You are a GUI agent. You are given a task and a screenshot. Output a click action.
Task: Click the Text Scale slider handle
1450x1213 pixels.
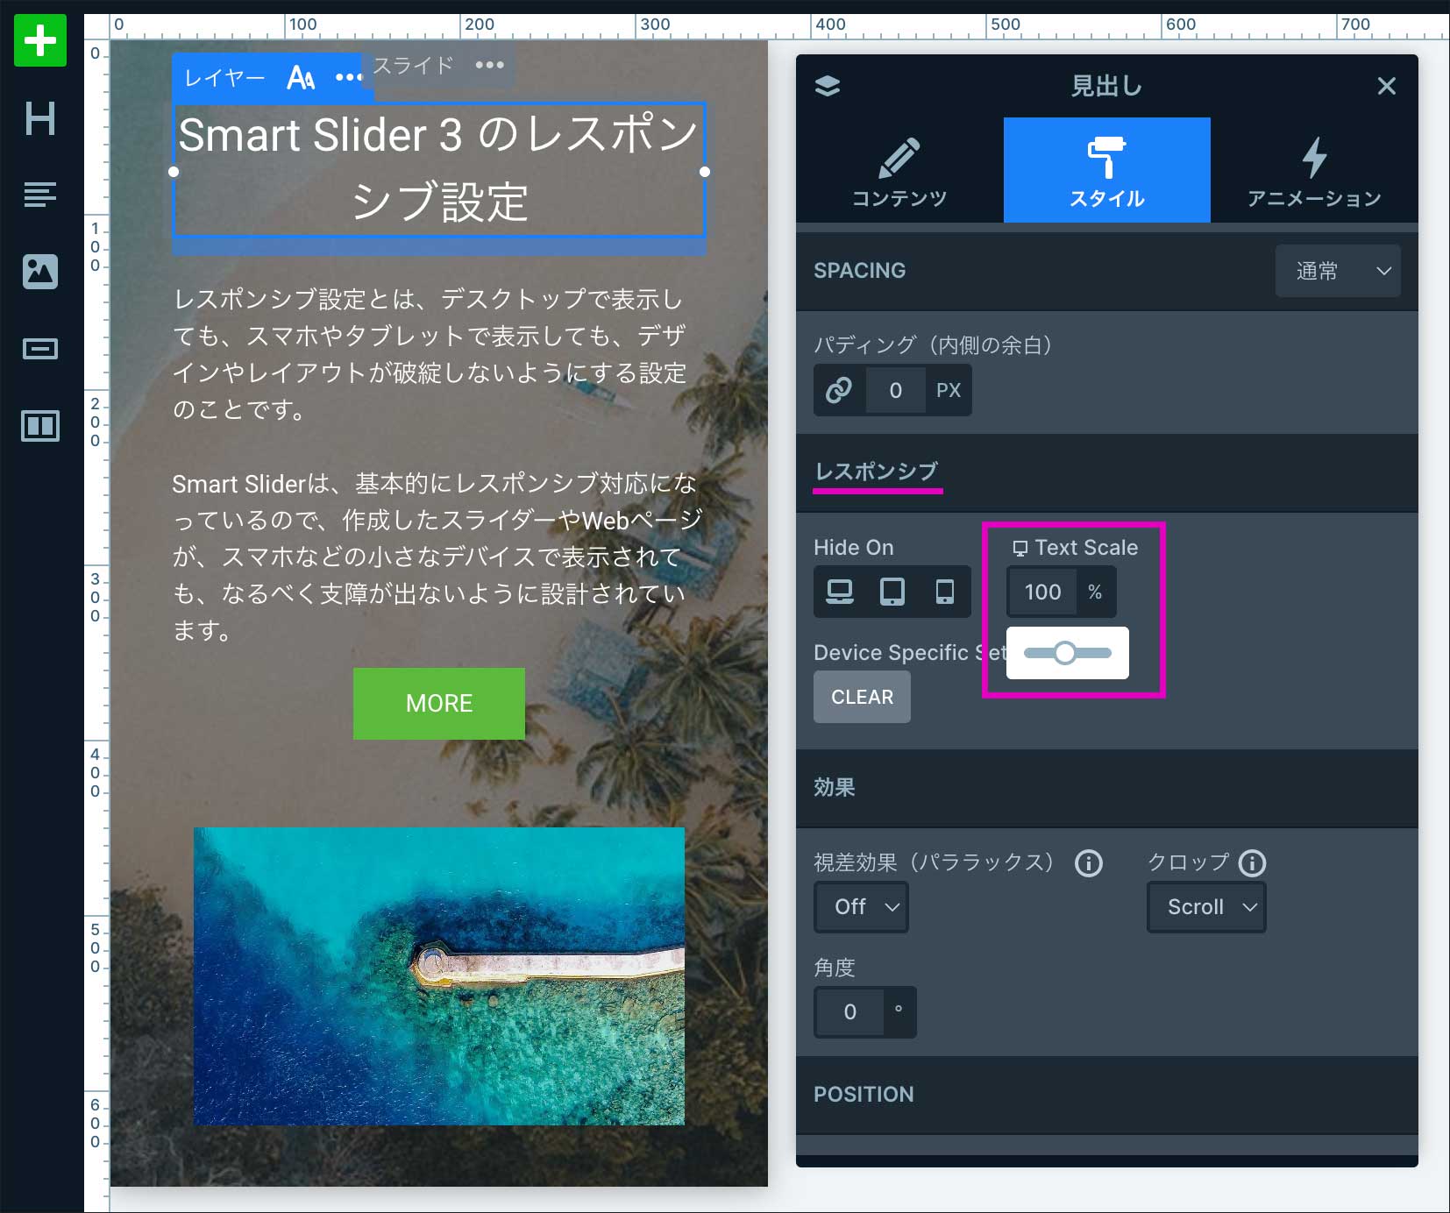pos(1064,653)
